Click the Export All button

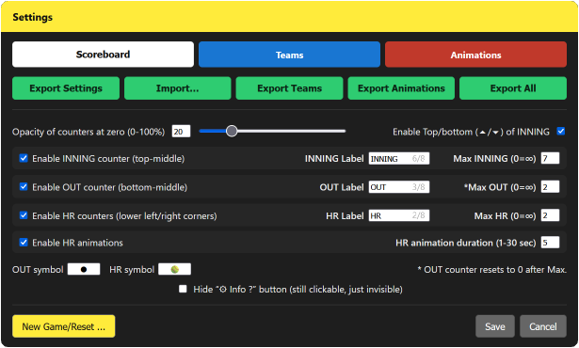point(513,88)
